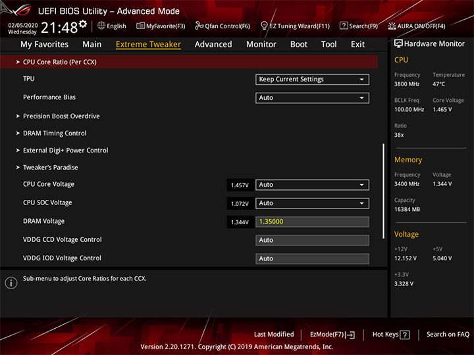Image resolution: width=474 pixels, height=355 pixels.
Task: Open Qfan Control(F6) fan icon
Action: pos(199,26)
